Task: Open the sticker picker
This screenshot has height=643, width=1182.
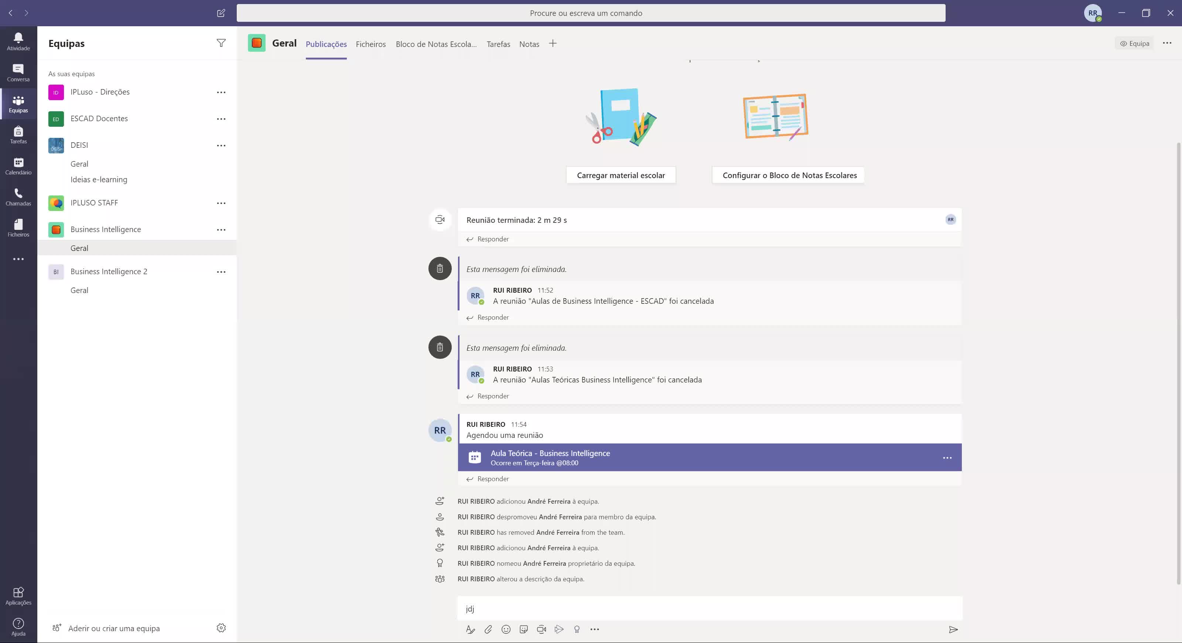Action: (523, 629)
